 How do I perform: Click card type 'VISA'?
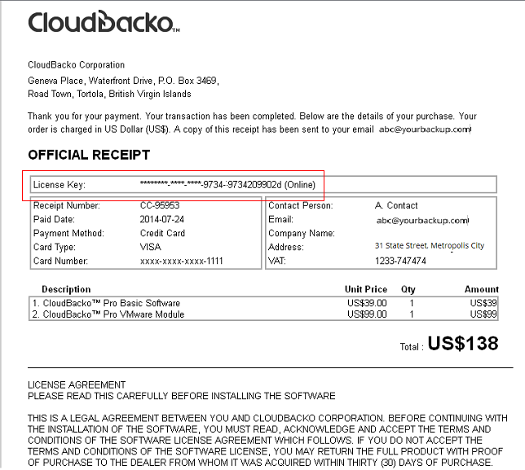click(151, 247)
